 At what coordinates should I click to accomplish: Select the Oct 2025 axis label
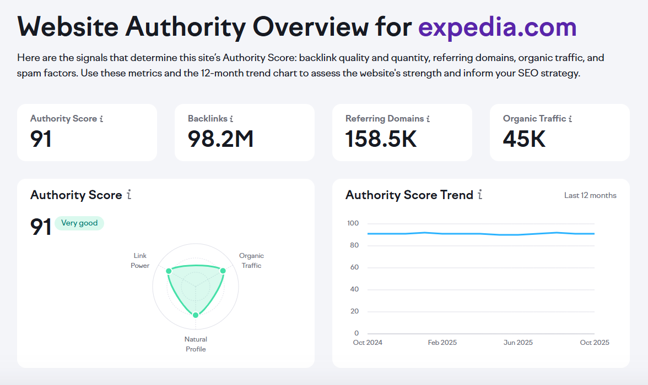click(594, 342)
